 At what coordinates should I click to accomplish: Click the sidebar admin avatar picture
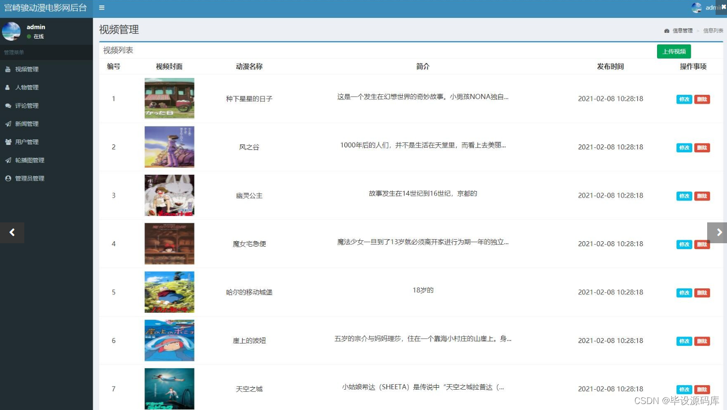tap(11, 31)
